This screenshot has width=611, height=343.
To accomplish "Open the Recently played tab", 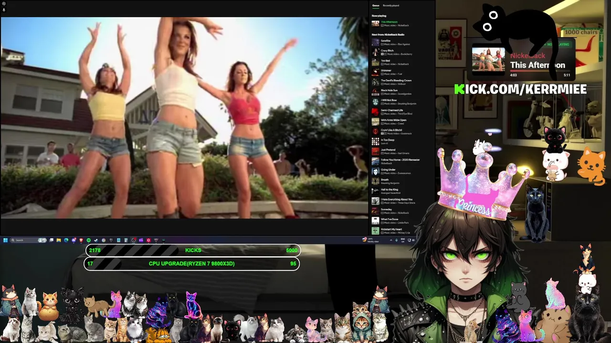I will pos(391,6).
